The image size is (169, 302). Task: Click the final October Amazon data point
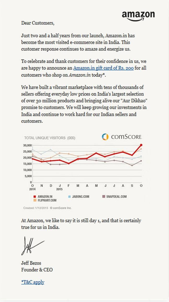(x=141, y=145)
